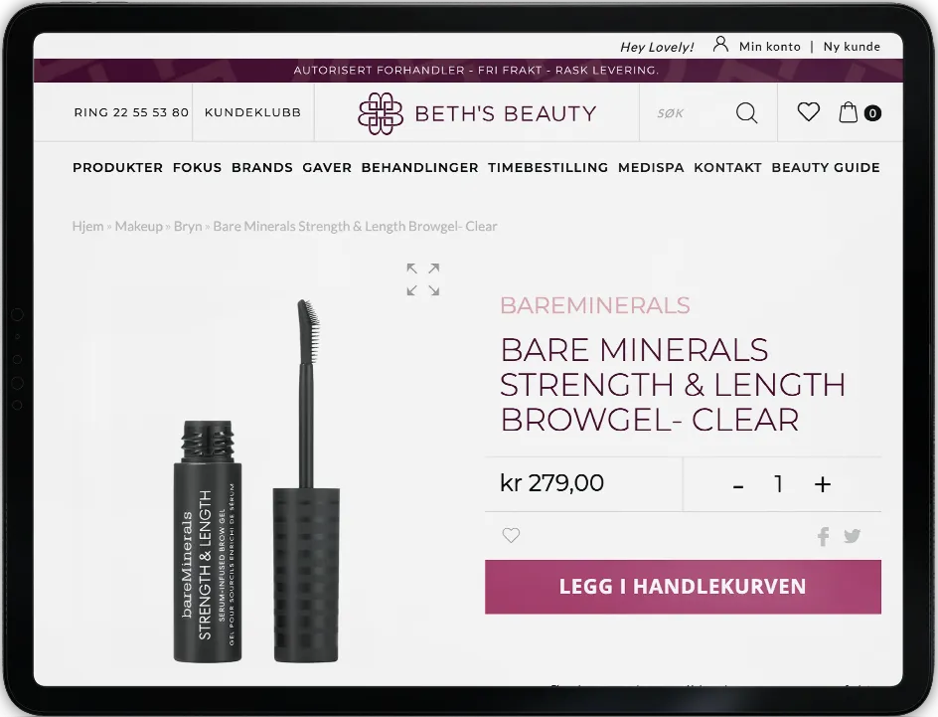Open the Ny kunde link
This screenshot has height=717, width=938.
pyautogui.click(x=852, y=47)
